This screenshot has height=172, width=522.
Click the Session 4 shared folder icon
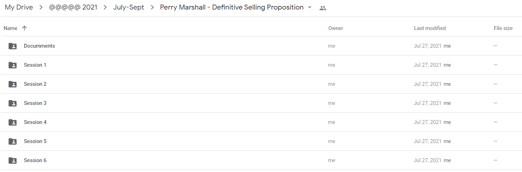12,122
